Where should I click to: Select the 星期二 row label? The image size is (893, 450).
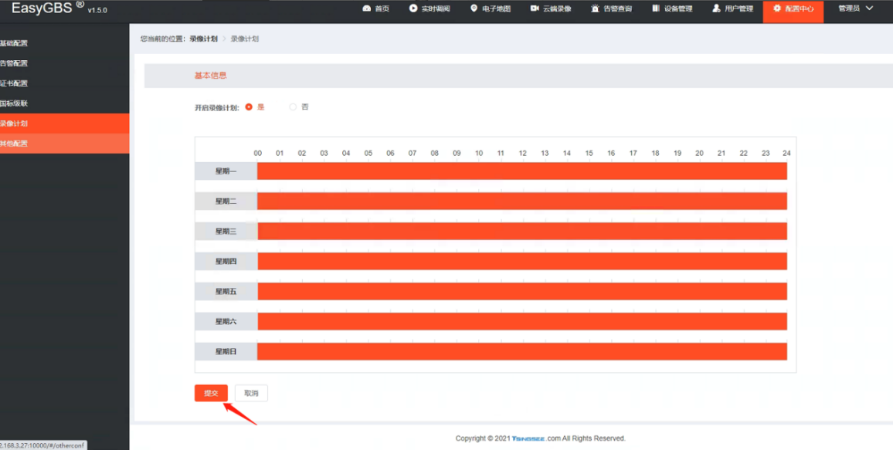pyautogui.click(x=226, y=201)
